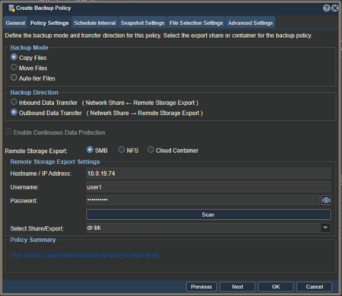Image resolution: width=342 pixels, height=296 pixels.
Task: Focus the Hostname / IP Address field
Action: pos(208,173)
